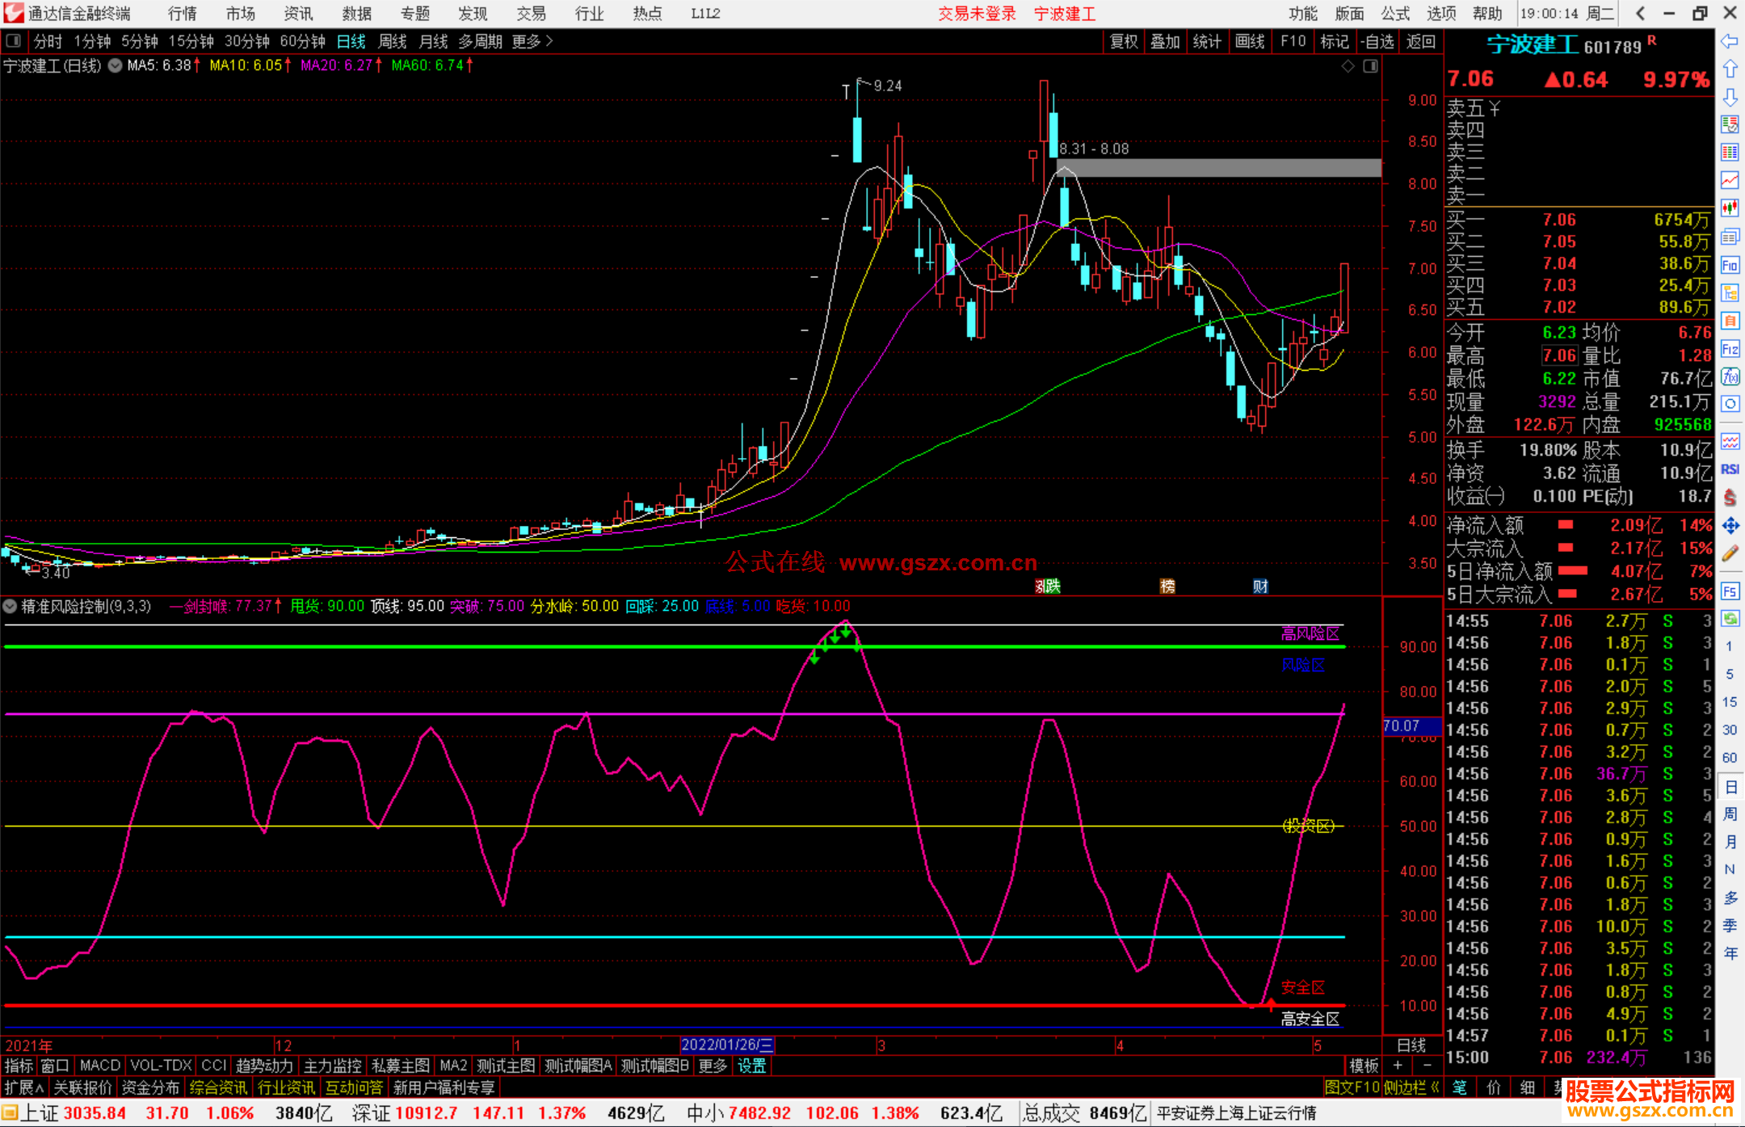This screenshot has width=1745, height=1127.
Task: Click the panel layout icon above the main chart
Action: (1370, 66)
